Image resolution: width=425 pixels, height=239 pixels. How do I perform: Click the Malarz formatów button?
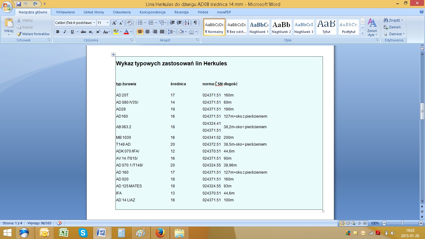pos(33,34)
